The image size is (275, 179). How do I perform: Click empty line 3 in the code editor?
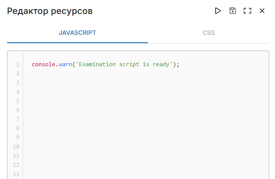(131, 83)
